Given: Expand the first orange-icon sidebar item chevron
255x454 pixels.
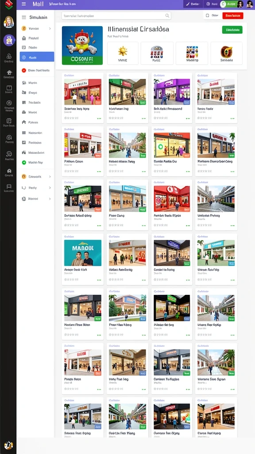Looking at the screenshot, I should point(50,29).
